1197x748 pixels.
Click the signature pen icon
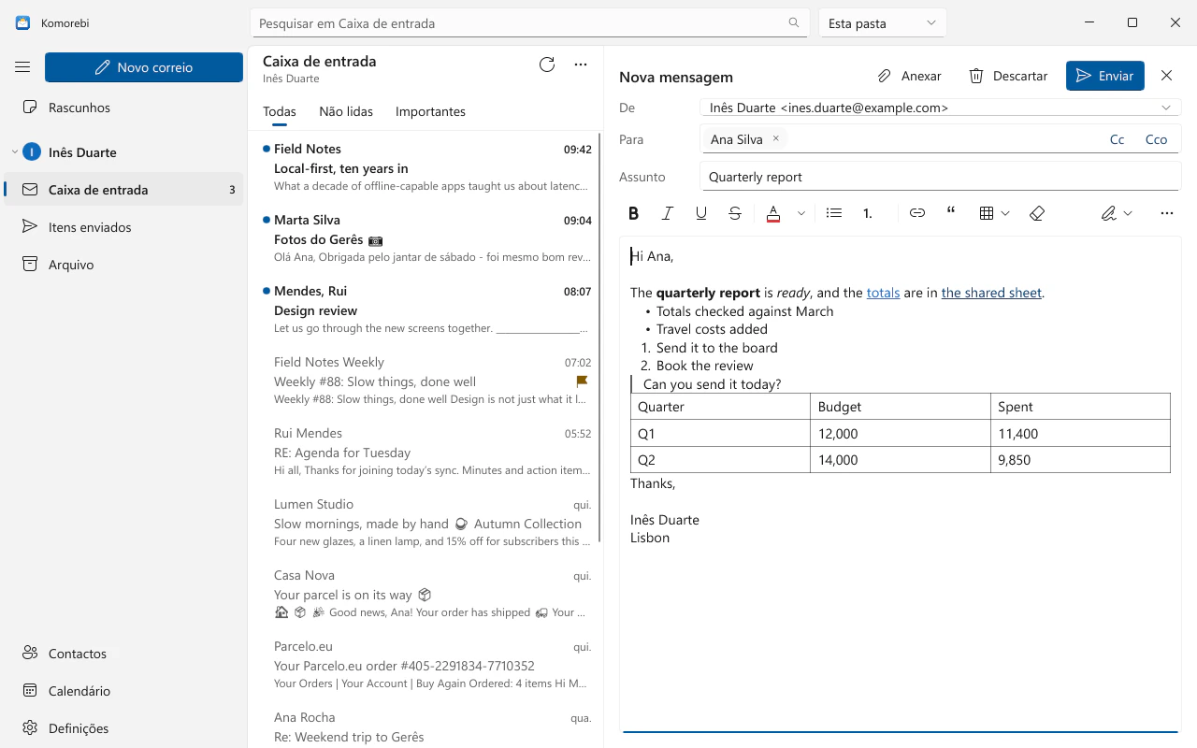[1108, 213]
